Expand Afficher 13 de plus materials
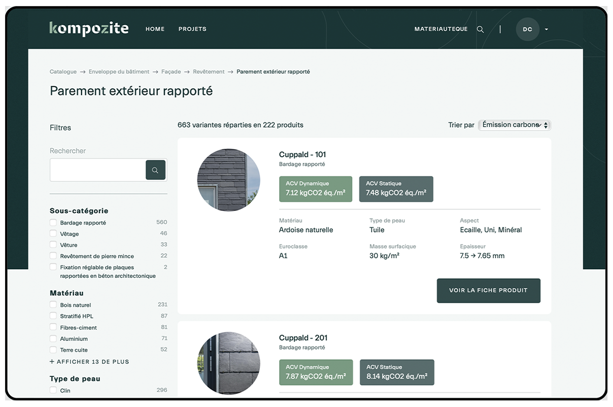 point(89,361)
